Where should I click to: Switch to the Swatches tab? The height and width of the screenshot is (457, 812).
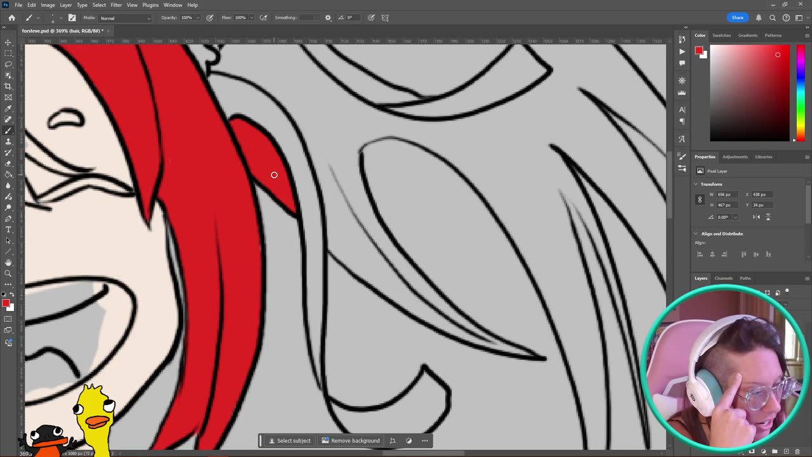721,36
